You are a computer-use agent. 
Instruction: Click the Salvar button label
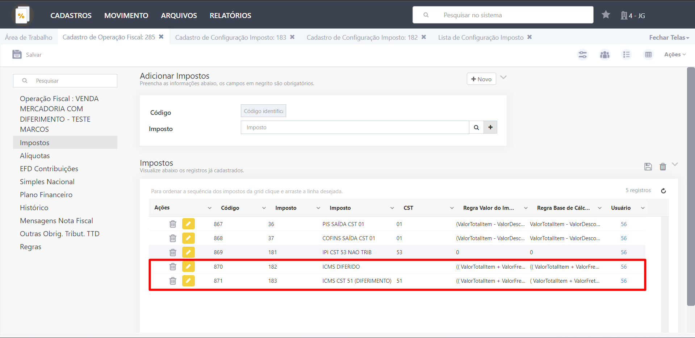point(34,55)
